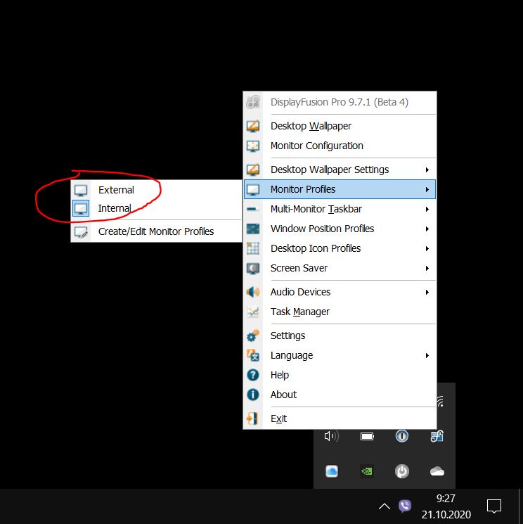523x524 pixels.
Task: Expand the Window Position Profiles submenu arrow
Action: [427, 229]
